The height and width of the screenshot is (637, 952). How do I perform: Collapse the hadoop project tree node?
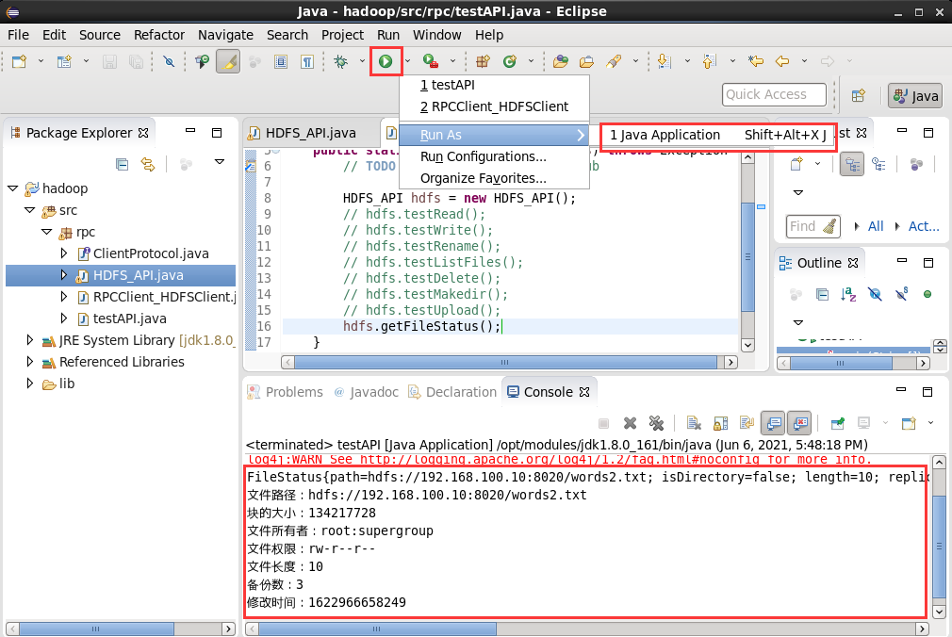click(x=13, y=188)
